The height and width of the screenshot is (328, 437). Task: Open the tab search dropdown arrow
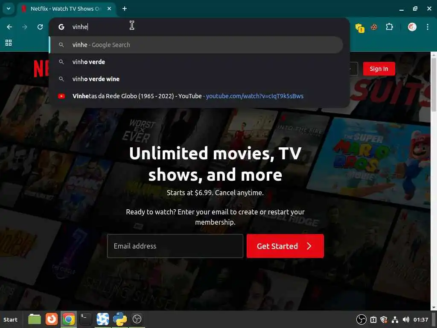tap(9, 9)
